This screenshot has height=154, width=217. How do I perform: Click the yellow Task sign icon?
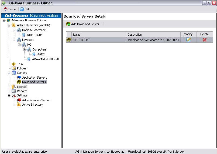pos(14,64)
